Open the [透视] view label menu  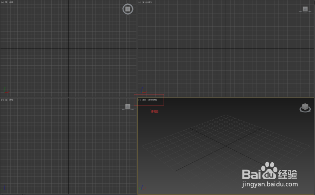(145, 100)
